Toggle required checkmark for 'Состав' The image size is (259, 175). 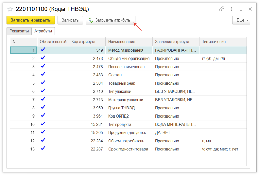tap(43, 74)
